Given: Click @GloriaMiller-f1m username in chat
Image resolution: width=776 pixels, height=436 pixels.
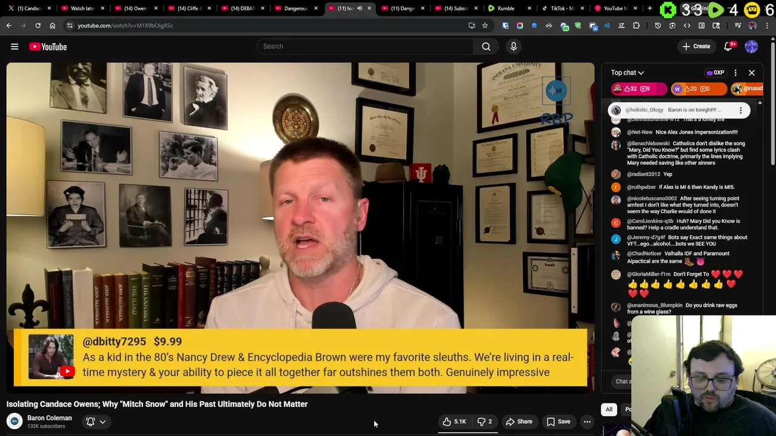Looking at the screenshot, I should coord(649,274).
